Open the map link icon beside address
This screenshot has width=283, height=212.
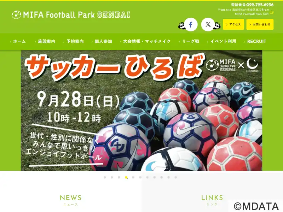[272, 13]
